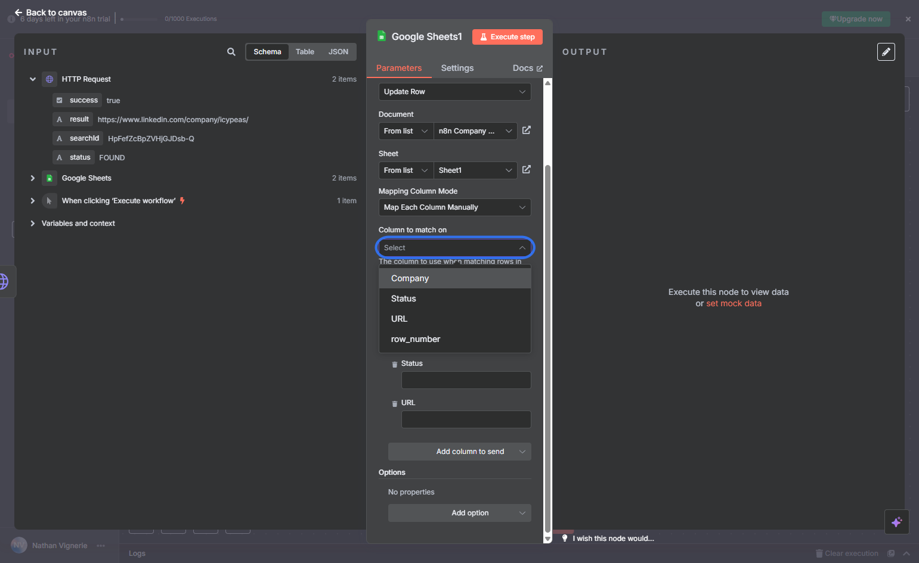Open the Parameters tab
Viewport: 919px width, 563px height.
click(x=399, y=68)
